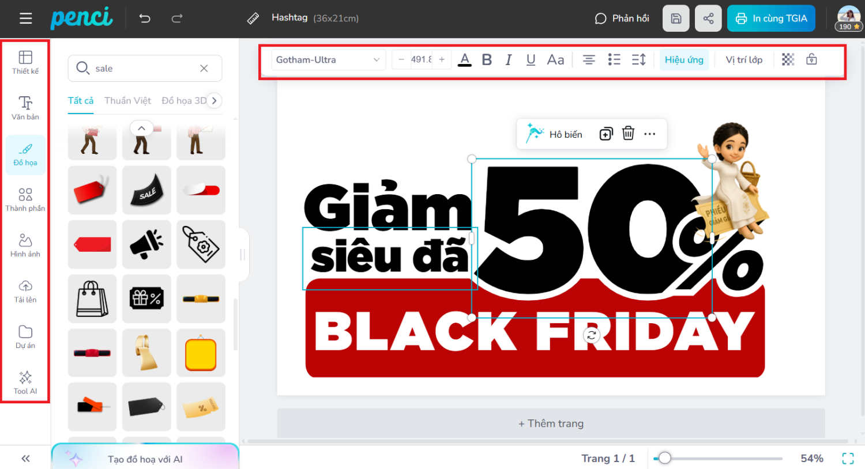The image size is (865, 469).
Task: Click the sale search input field
Action: click(144, 69)
